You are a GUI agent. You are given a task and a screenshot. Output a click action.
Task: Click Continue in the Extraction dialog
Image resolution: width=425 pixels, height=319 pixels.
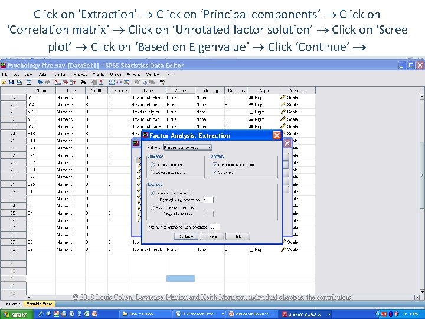[x=186, y=236]
